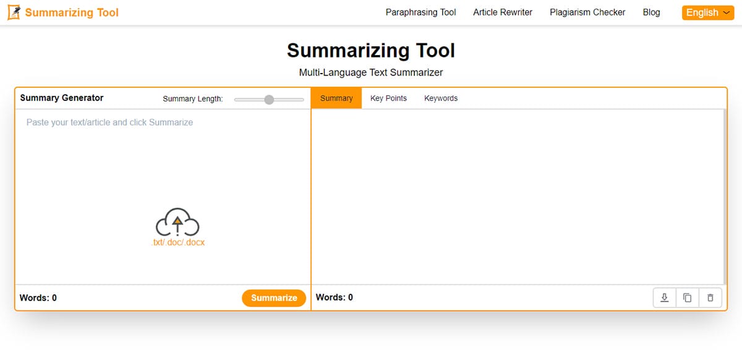Copy the summary with the copy icon

687,298
